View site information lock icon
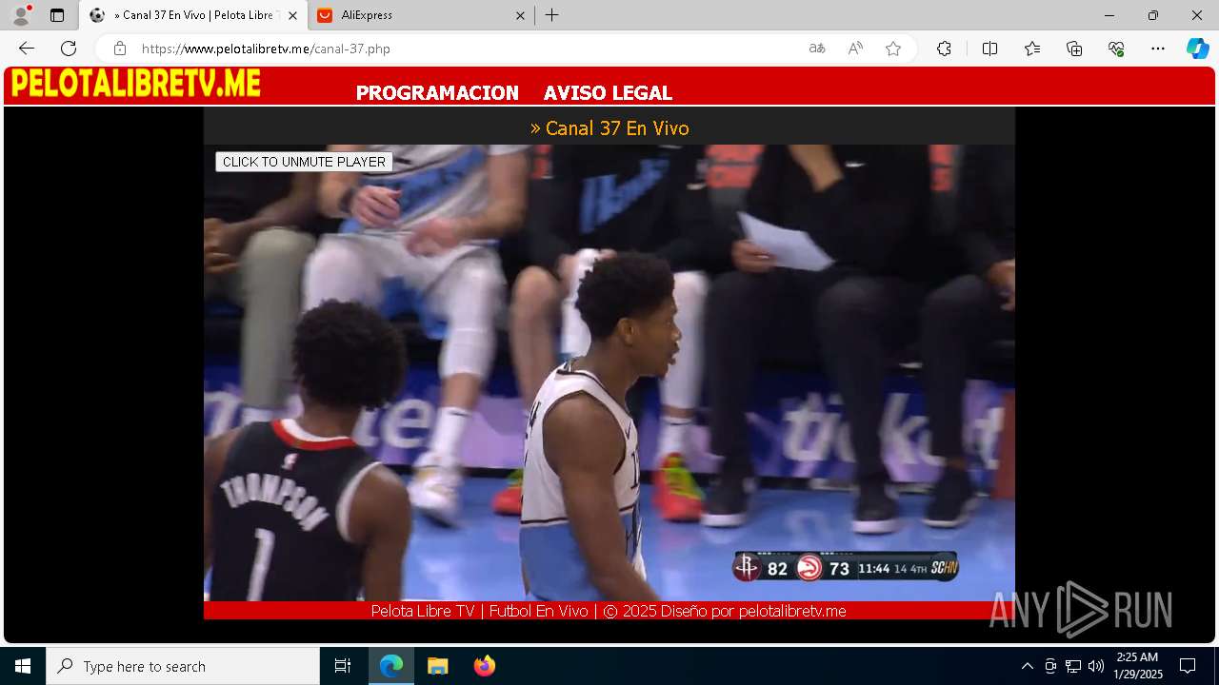The height and width of the screenshot is (685, 1219). (x=120, y=49)
